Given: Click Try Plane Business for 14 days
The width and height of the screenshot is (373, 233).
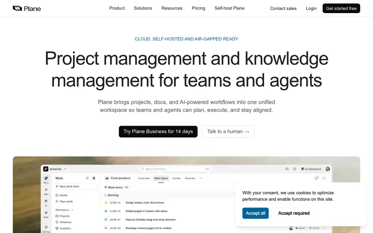Looking at the screenshot, I should (158, 131).
